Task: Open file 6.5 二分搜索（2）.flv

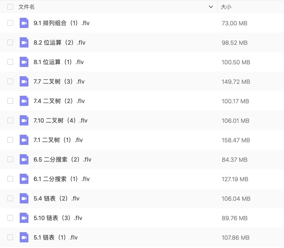Action: point(63,159)
